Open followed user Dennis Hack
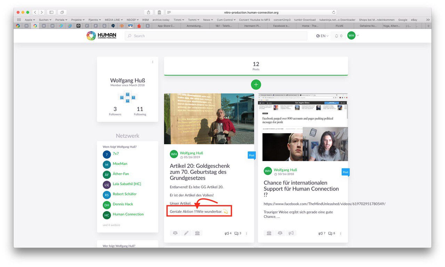 tap(123, 204)
